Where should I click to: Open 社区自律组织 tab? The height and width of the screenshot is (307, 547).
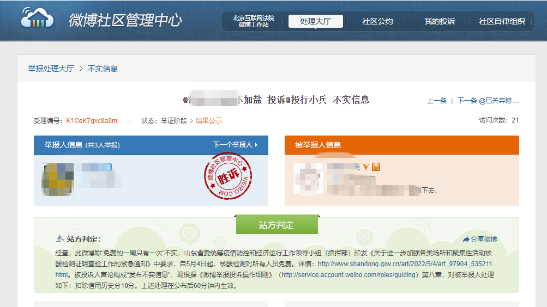point(502,21)
